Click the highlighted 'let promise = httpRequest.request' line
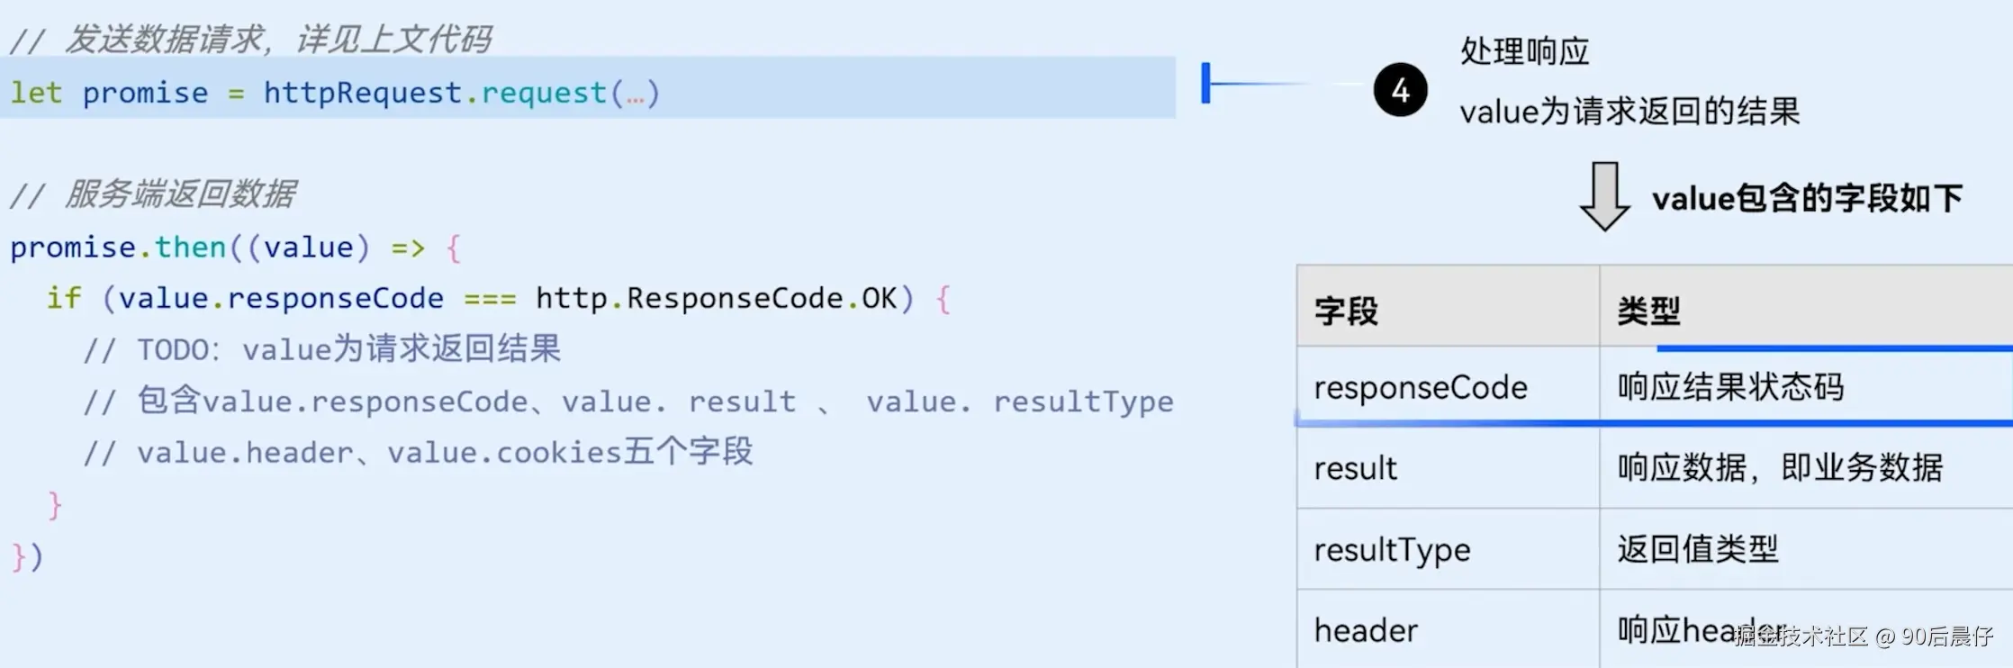The width and height of the screenshot is (2013, 668). pyautogui.click(x=335, y=93)
